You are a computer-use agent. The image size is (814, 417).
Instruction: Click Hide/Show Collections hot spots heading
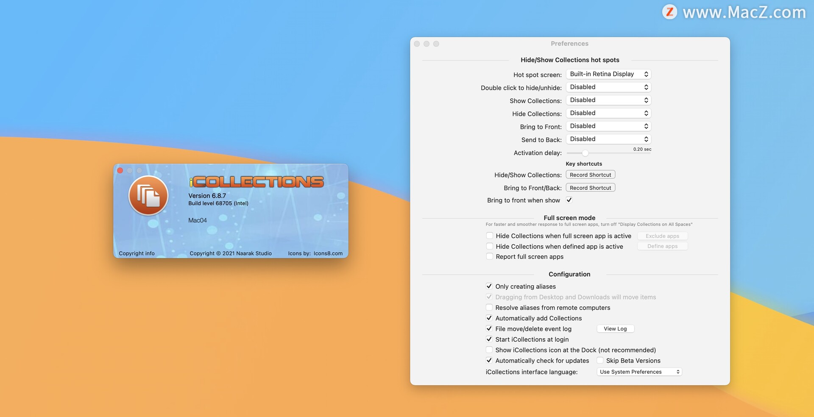click(570, 60)
